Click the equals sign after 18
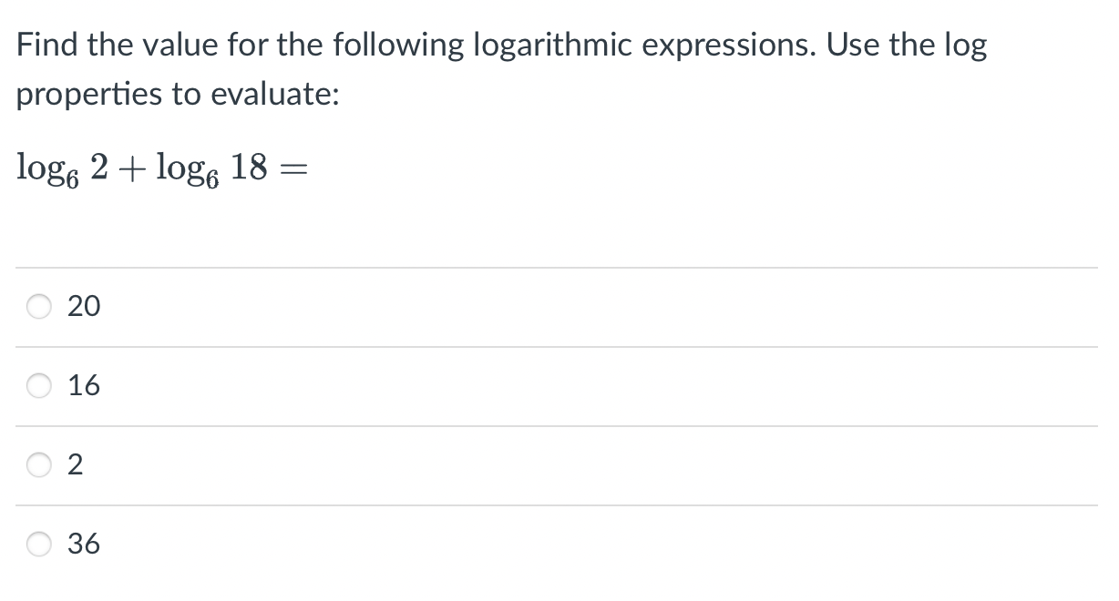 289,168
